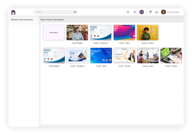Click the purple document app logo
Viewport: 192px width, 135px height.
pos(13,12)
